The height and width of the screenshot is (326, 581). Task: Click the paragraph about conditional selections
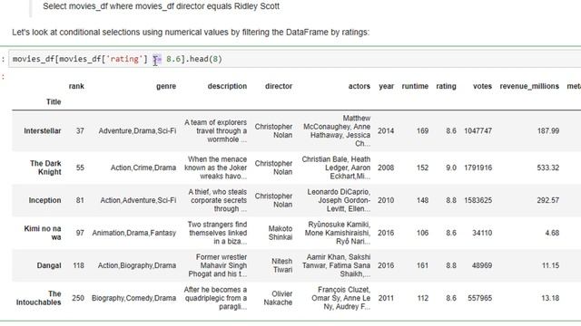pyautogui.click(x=191, y=33)
